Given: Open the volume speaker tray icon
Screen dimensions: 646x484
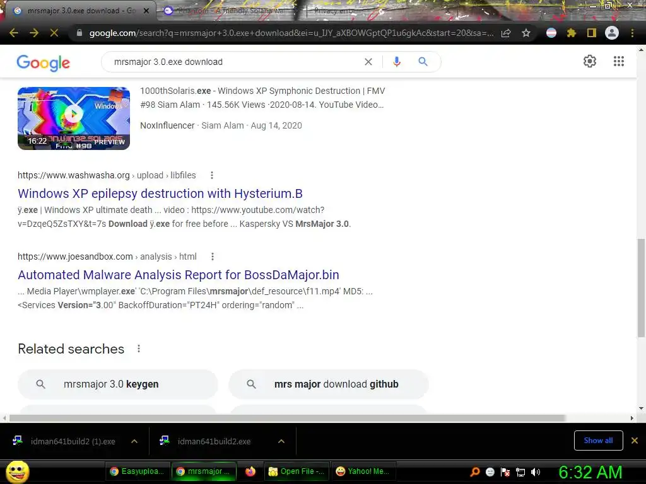Looking at the screenshot, I should (536, 472).
